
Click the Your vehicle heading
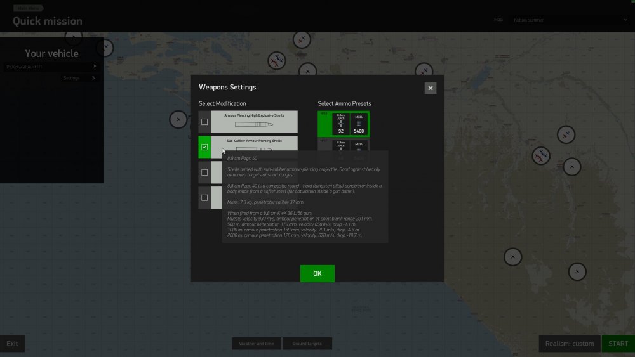[52, 53]
